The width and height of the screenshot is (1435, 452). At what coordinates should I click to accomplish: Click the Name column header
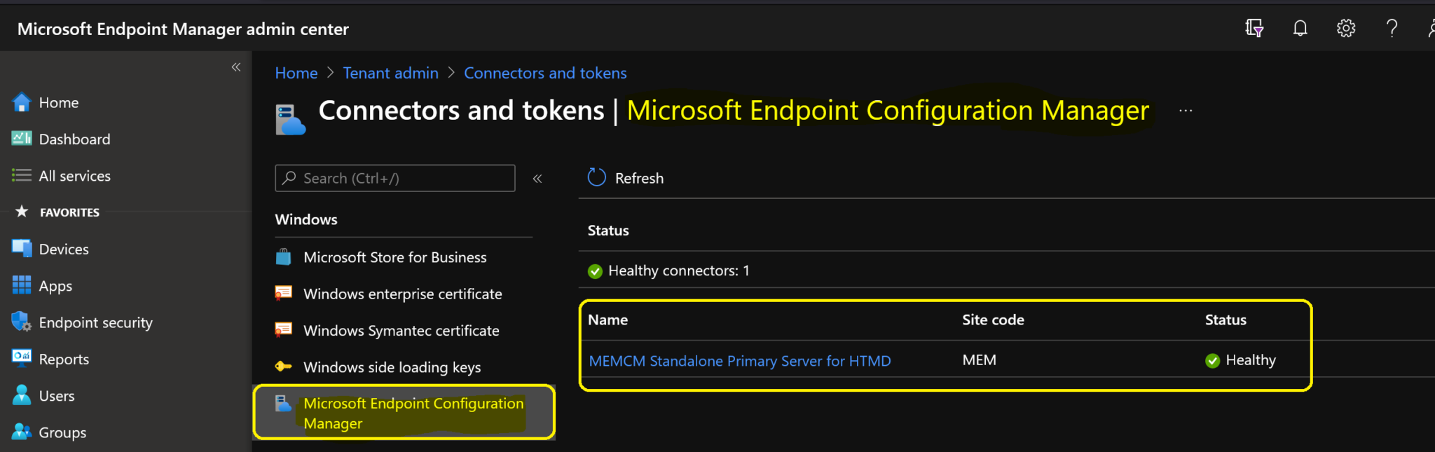click(607, 320)
